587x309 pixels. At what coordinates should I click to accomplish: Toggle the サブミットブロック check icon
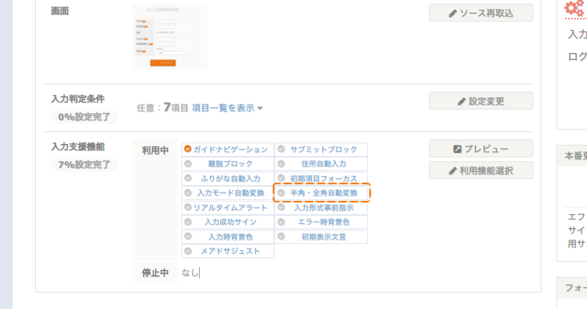[x=281, y=149]
